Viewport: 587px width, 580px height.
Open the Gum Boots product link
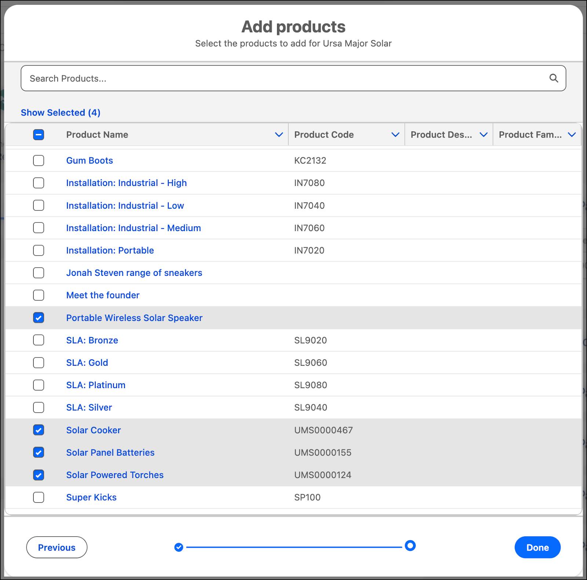pyautogui.click(x=90, y=160)
